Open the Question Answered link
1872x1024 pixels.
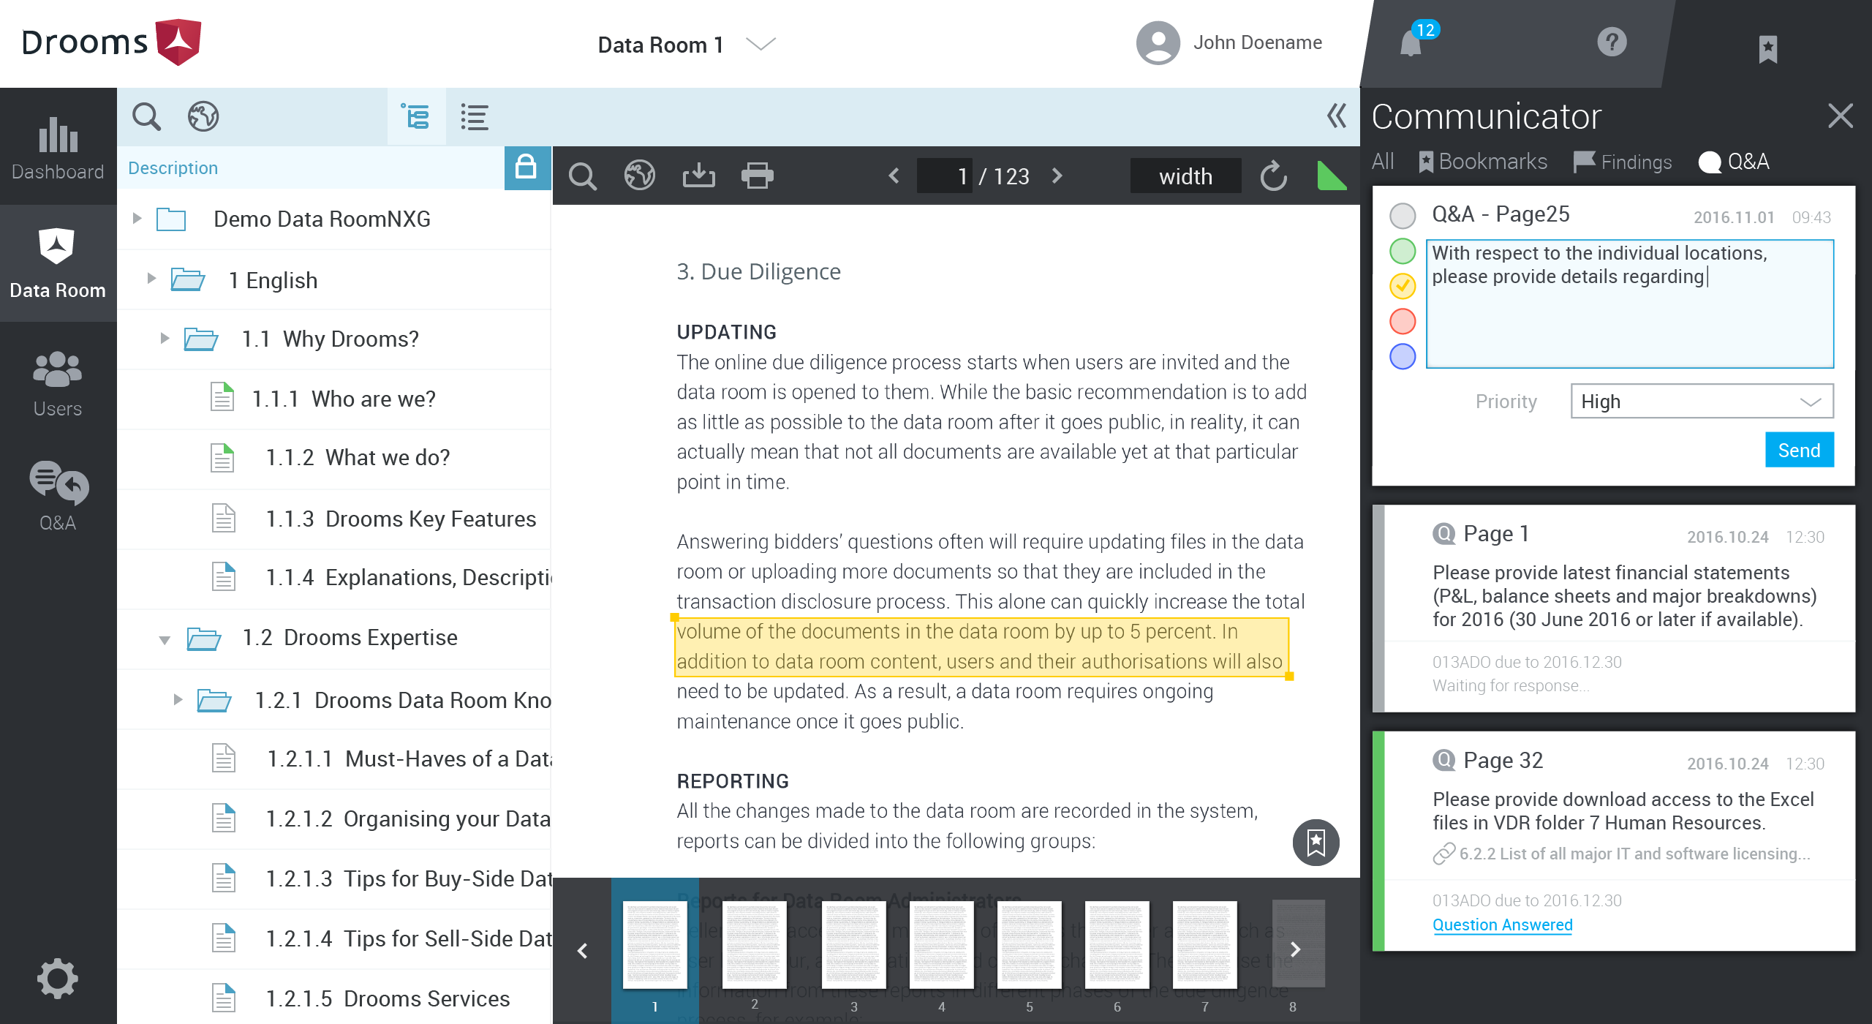1502,925
